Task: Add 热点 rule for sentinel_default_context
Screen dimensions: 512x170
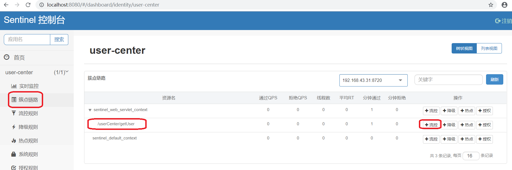Action: 467,139
